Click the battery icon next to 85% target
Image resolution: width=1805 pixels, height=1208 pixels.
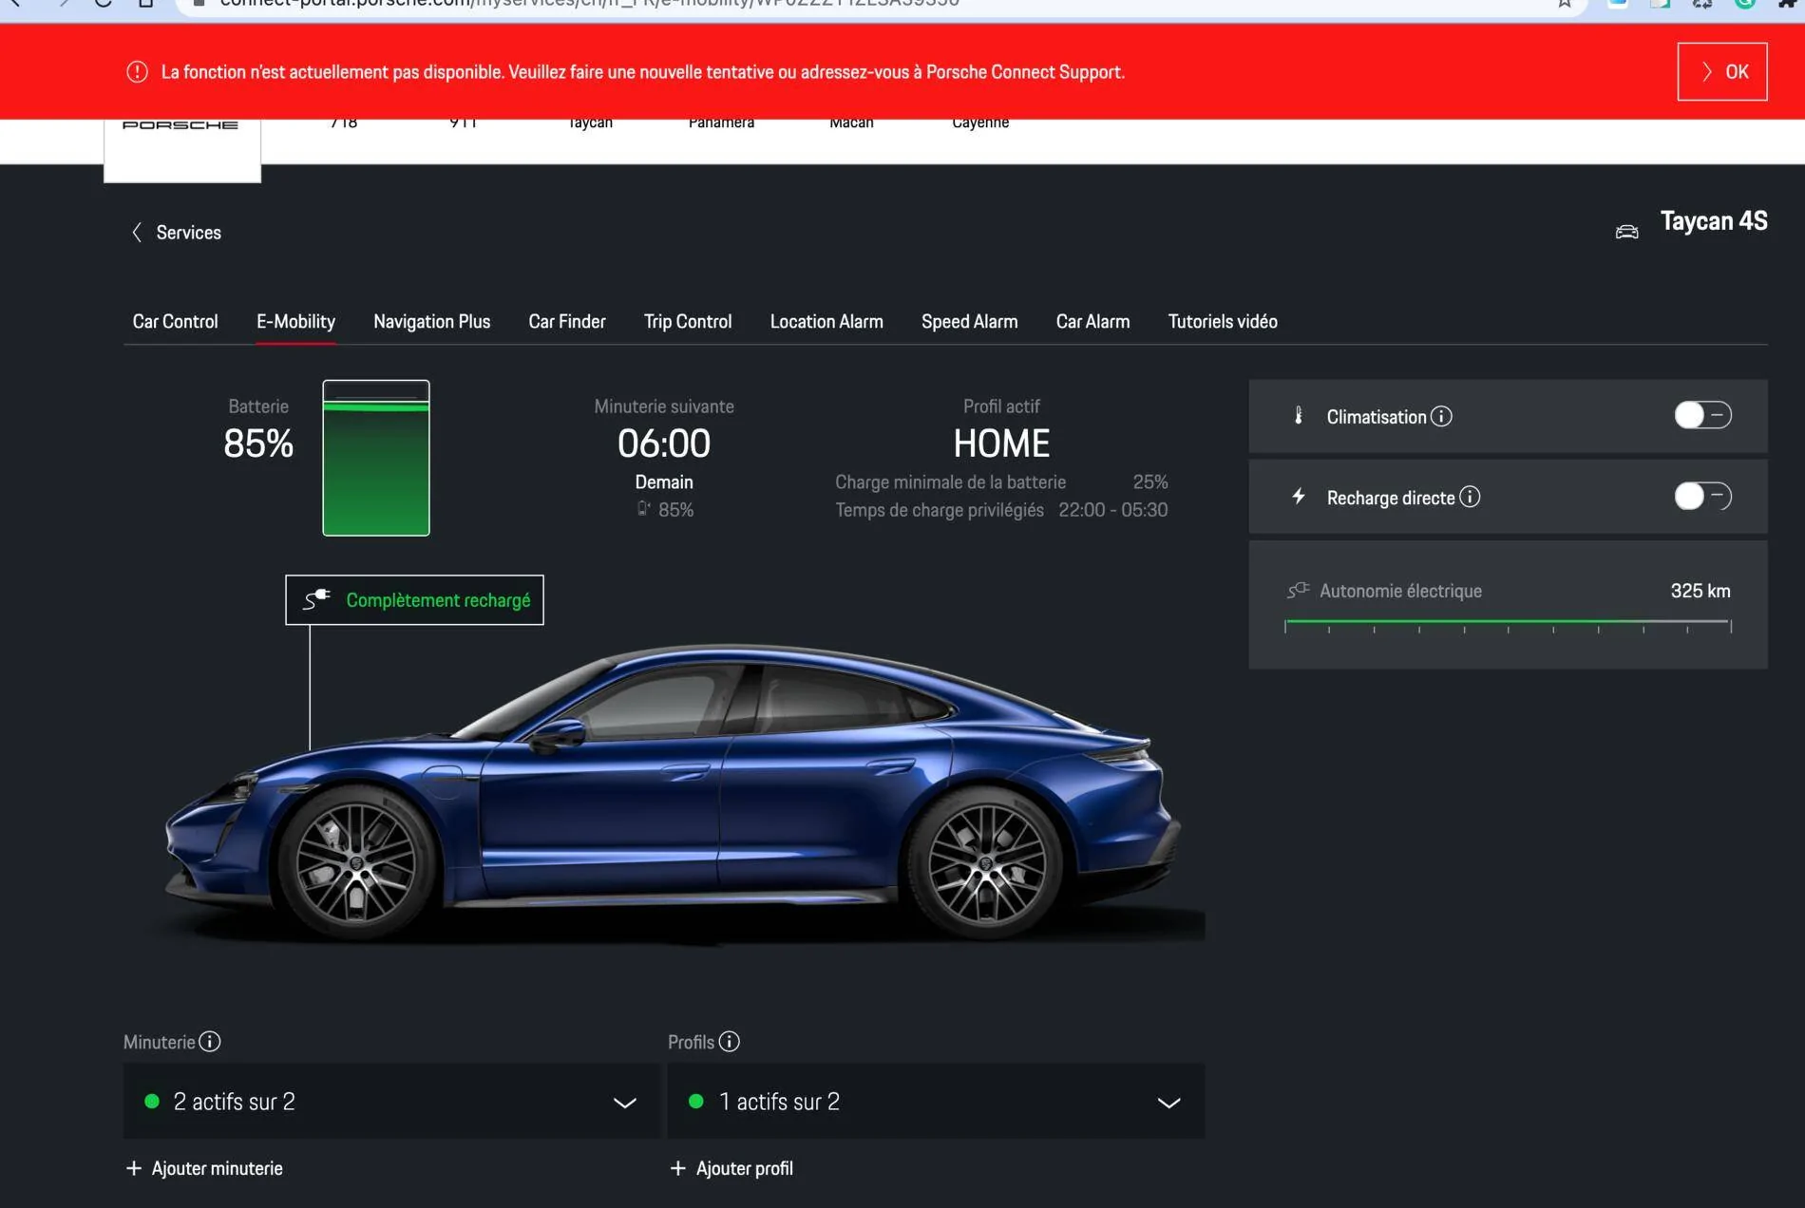(x=643, y=509)
